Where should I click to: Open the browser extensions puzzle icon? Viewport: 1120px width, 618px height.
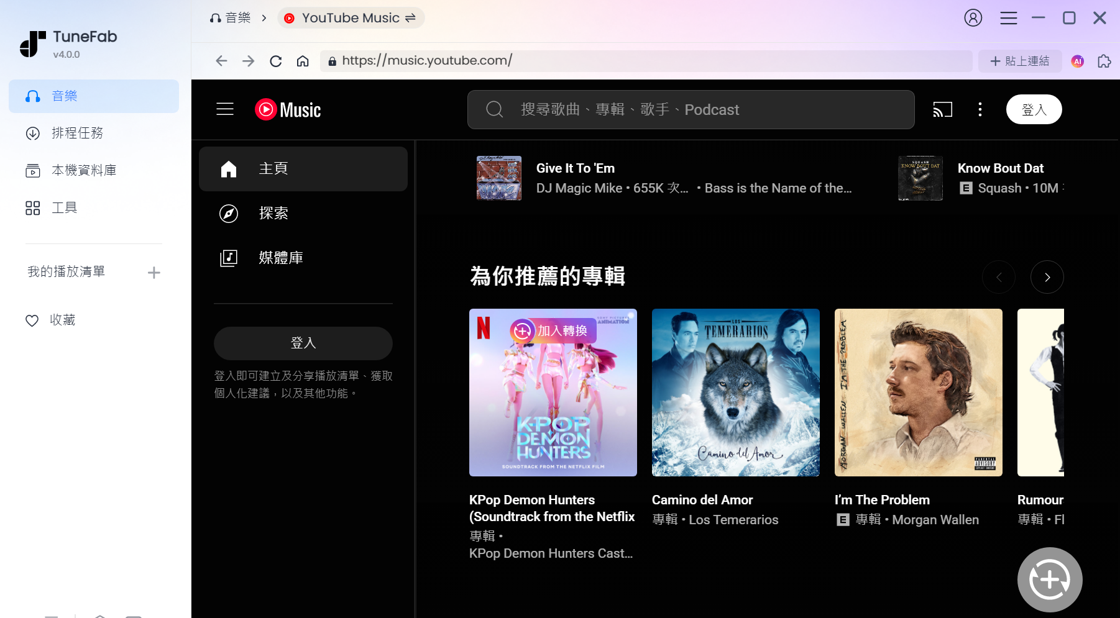(x=1104, y=61)
